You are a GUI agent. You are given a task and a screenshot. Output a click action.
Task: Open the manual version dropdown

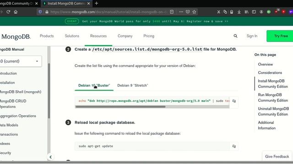coord(20,61)
